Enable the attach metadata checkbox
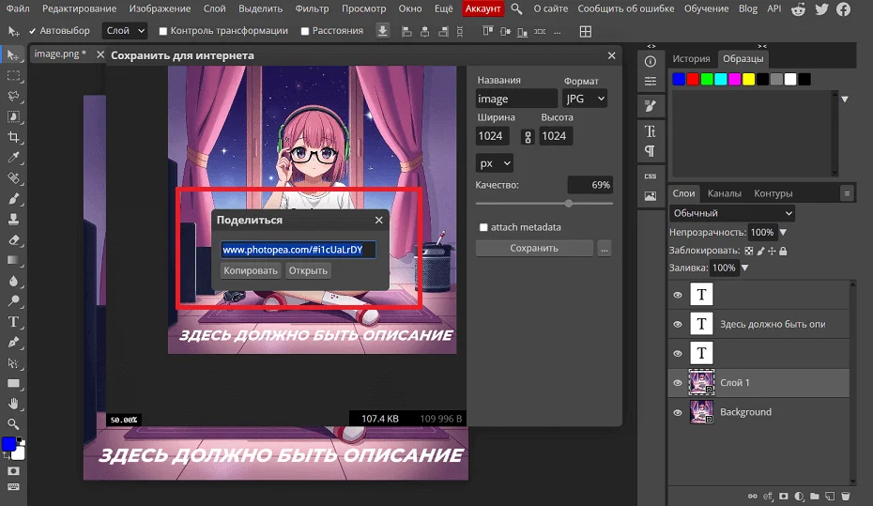The image size is (873, 506). [483, 227]
